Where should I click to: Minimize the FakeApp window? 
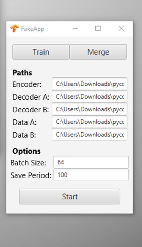(x=75, y=29)
